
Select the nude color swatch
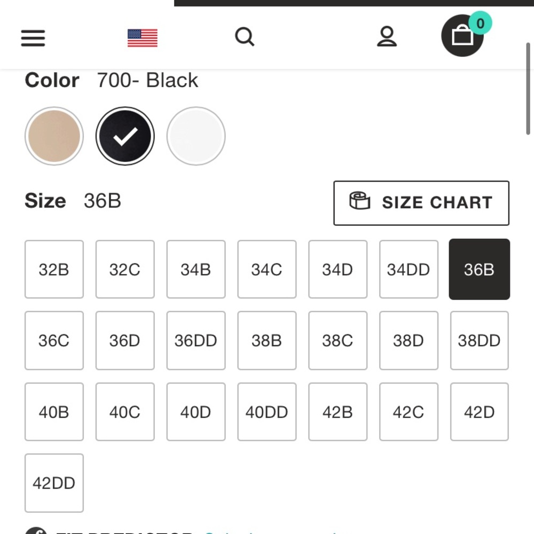click(53, 136)
